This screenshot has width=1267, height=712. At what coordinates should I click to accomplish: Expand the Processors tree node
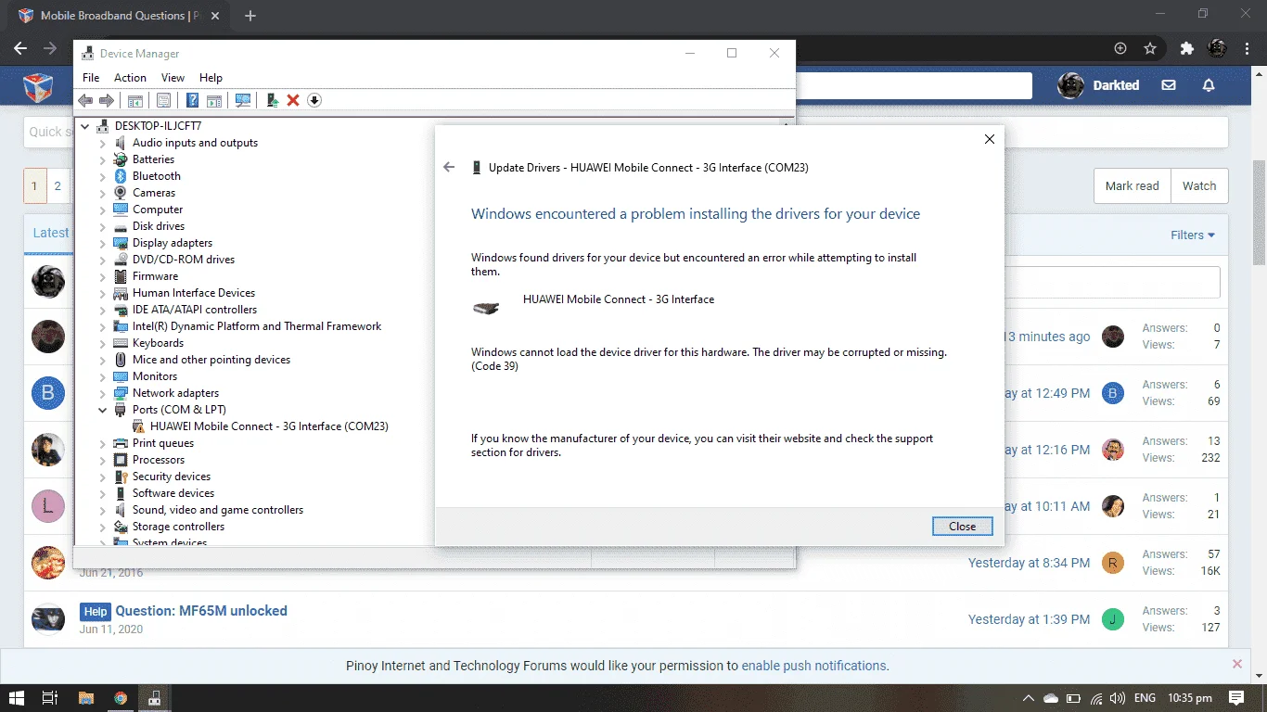[103, 460]
